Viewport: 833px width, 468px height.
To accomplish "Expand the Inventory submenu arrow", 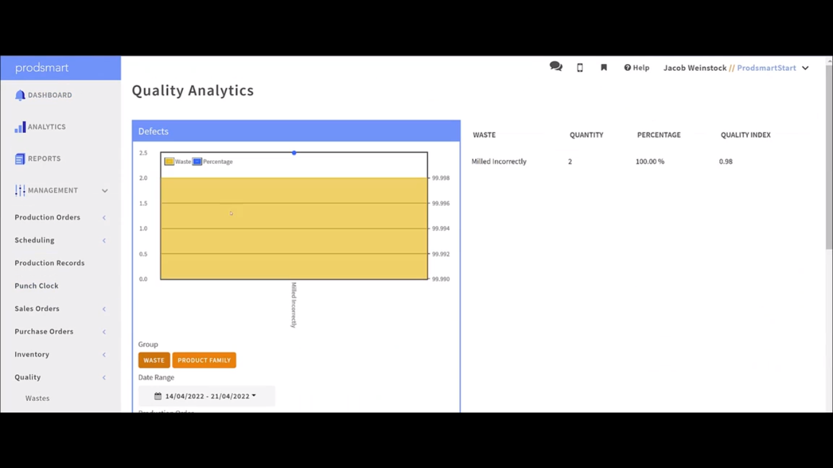I will pyautogui.click(x=104, y=355).
